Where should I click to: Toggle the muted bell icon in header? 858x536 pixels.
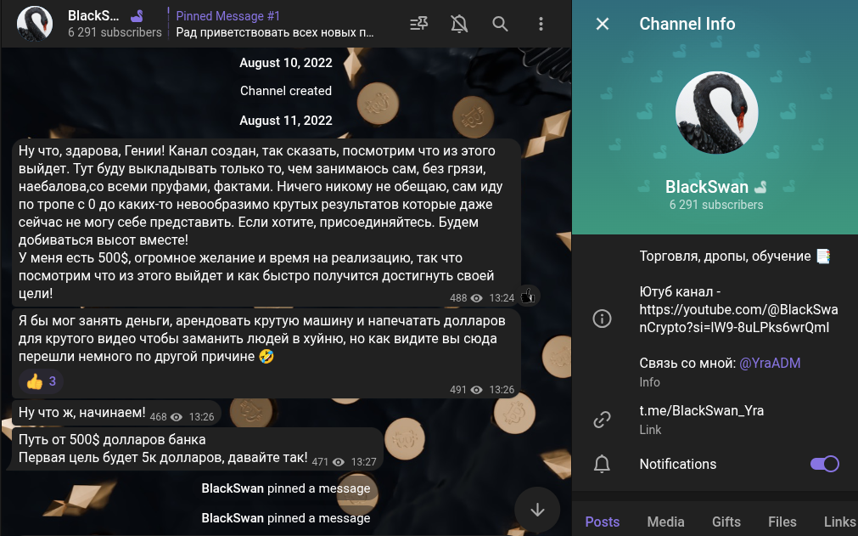point(459,24)
